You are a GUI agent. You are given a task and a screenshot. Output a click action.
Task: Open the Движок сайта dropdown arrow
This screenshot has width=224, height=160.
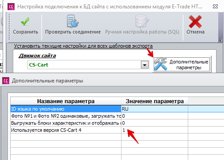click(x=144, y=65)
